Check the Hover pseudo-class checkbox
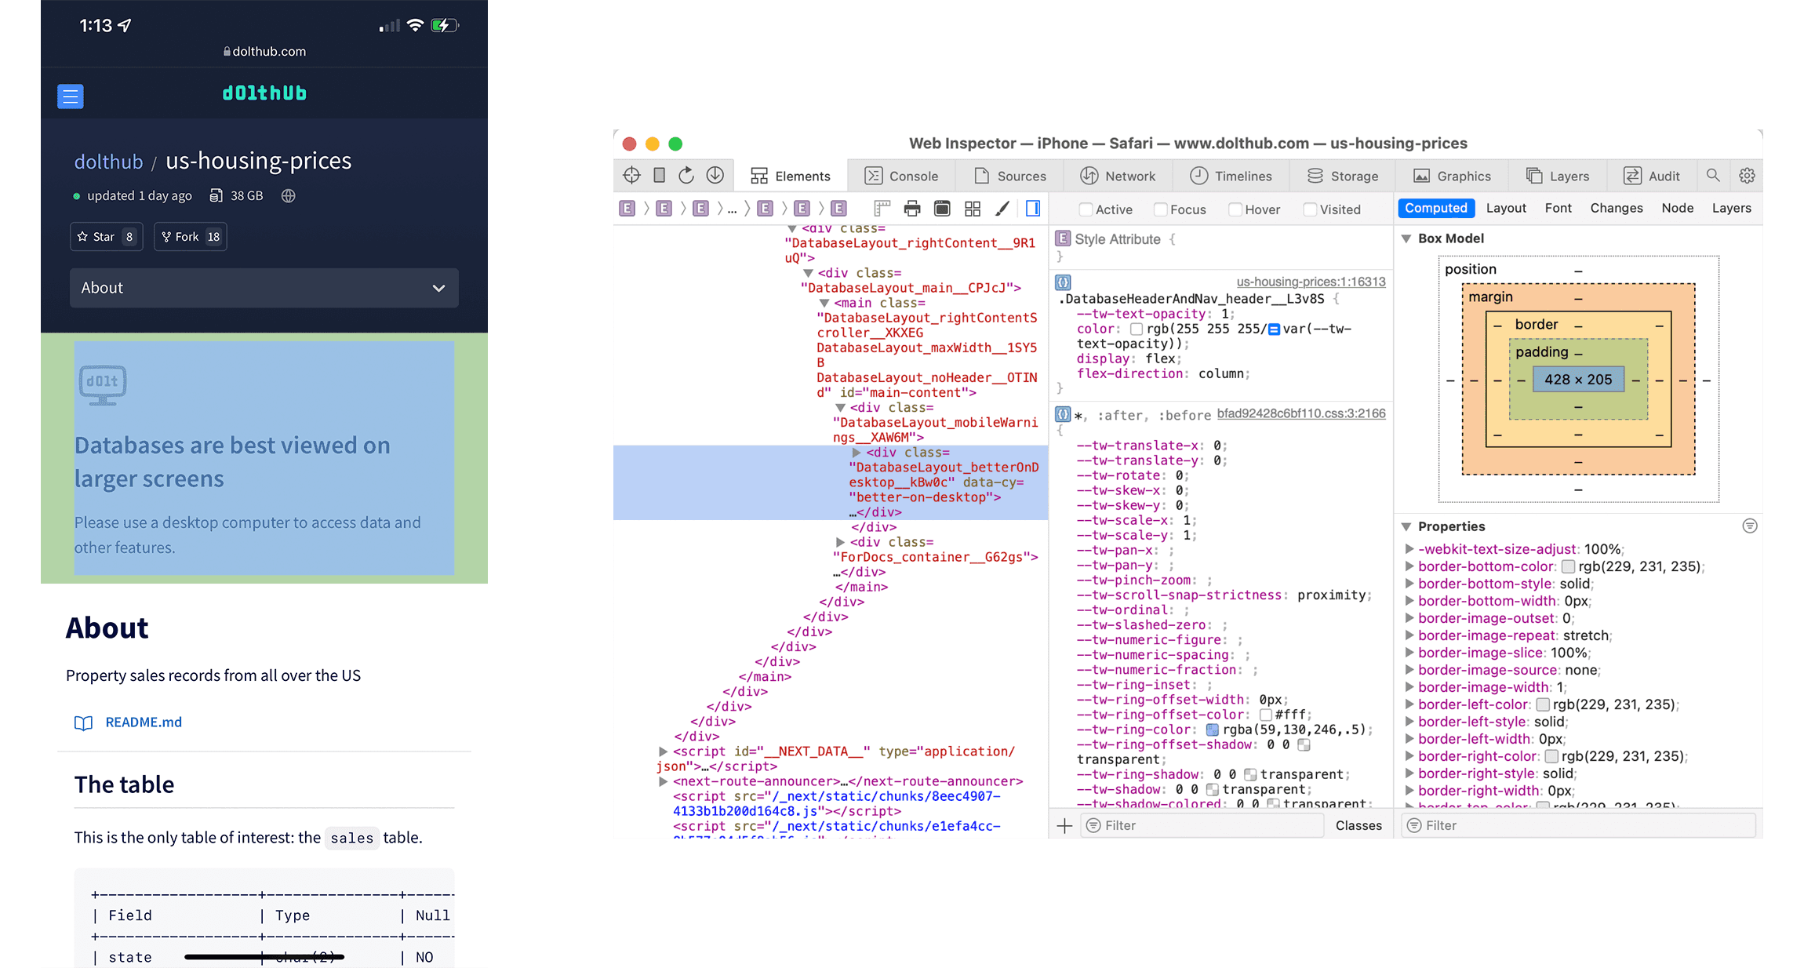1804x968 pixels. [x=1235, y=209]
